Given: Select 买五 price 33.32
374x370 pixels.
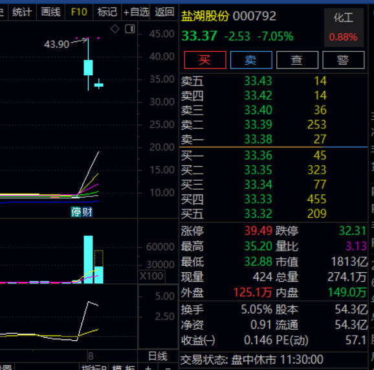Looking at the screenshot, I should (258, 214).
